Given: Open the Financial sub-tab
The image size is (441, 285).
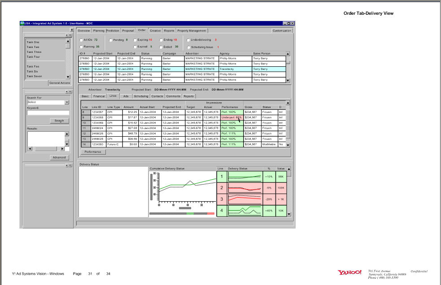Looking at the screenshot, I should coord(99,96).
